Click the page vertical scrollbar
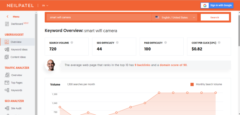 click(x=239, y=30)
